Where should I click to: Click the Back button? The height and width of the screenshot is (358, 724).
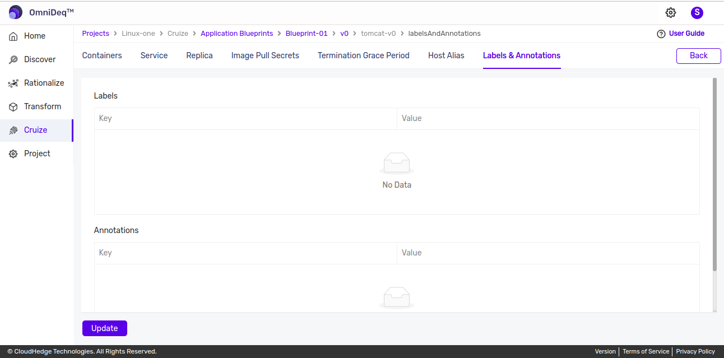(x=699, y=55)
